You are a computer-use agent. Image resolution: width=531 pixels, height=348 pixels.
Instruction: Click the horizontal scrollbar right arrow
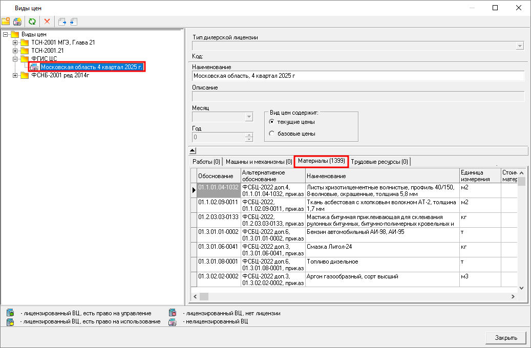(512, 296)
